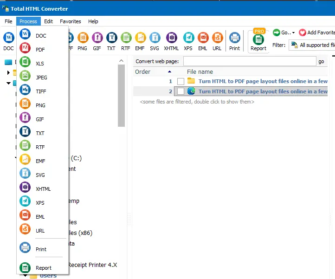Choose URL in the Process menu
The image size is (335, 279).
tap(42, 230)
